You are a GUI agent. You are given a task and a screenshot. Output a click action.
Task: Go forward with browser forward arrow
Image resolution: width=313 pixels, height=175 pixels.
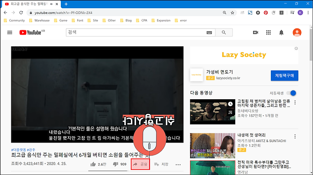coord(13,13)
